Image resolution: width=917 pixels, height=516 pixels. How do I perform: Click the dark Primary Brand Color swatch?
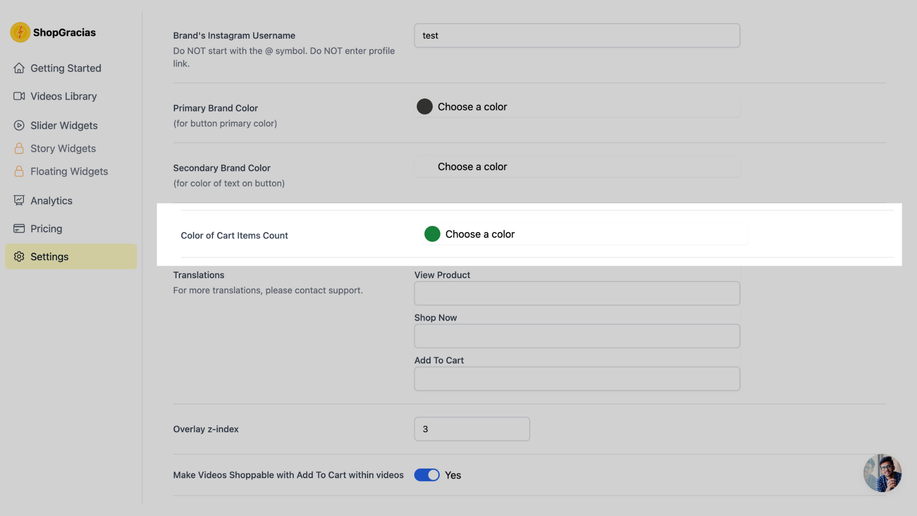[x=425, y=107]
